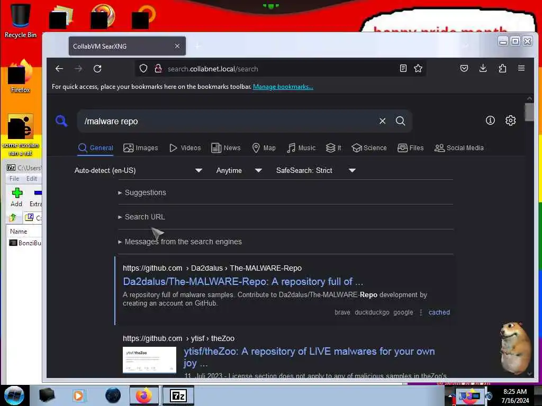Click the github.com ytisf theZoo URL
The image size is (542, 406).
tap(178, 338)
